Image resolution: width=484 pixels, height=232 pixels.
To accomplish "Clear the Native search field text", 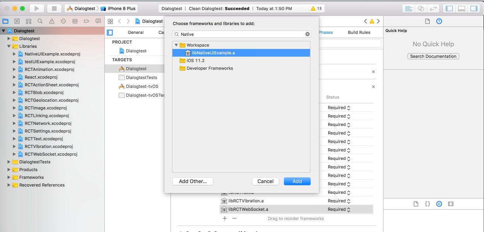I will [x=307, y=34].
